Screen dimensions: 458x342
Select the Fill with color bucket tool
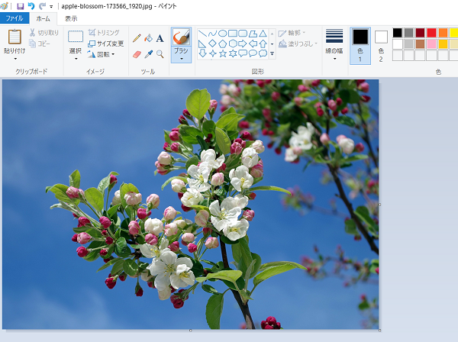click(148, 38)
